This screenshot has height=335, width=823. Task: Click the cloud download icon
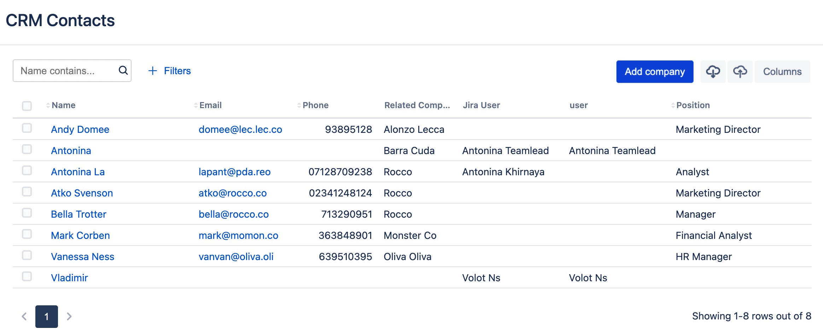coord(713,72)
